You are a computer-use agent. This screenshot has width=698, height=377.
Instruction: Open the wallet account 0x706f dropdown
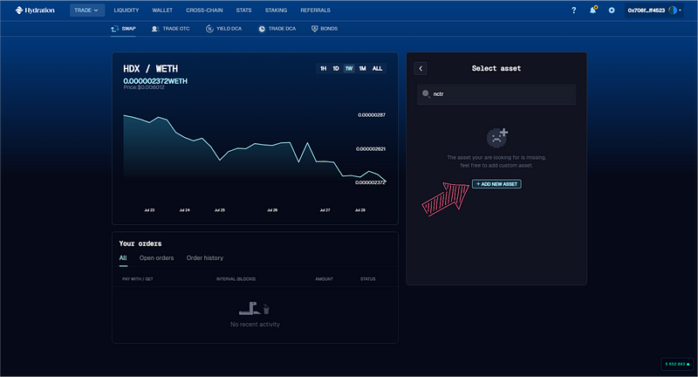click(654, 10)
